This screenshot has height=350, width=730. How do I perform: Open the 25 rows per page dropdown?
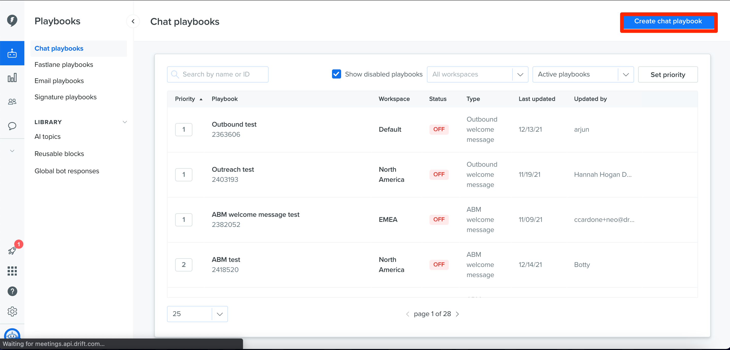197,314
